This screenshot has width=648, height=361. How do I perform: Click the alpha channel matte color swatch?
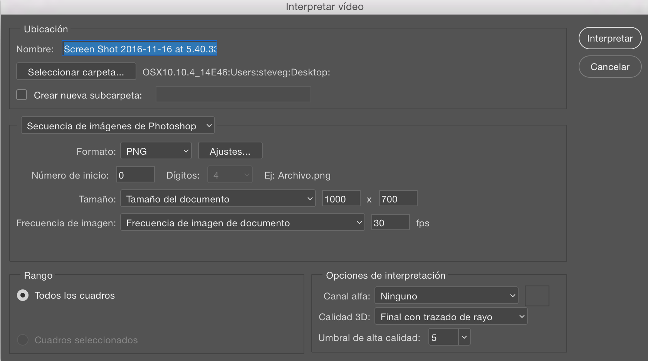pyautogui.click(x=537, y=296)
